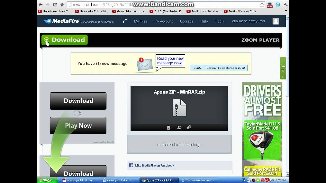The width and height of the screenshot is (326, 183).
Task: Click the Your download is starting text
Action: coord(179,145)
